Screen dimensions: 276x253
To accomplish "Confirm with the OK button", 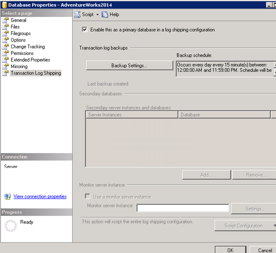I will point(230,250).
